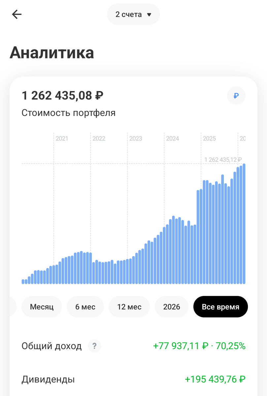Tap the ruble currency icon on portfolio card
This screenshot has width=267, height=396.
236,95
